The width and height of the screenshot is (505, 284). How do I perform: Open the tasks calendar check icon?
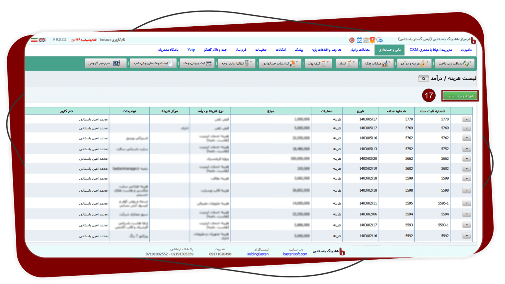(359, 40)
